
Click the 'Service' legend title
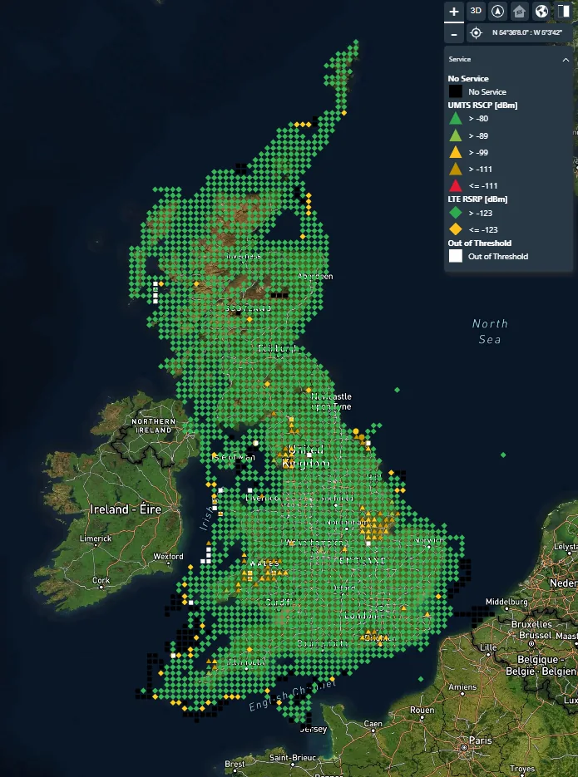[x=460, y=60]
